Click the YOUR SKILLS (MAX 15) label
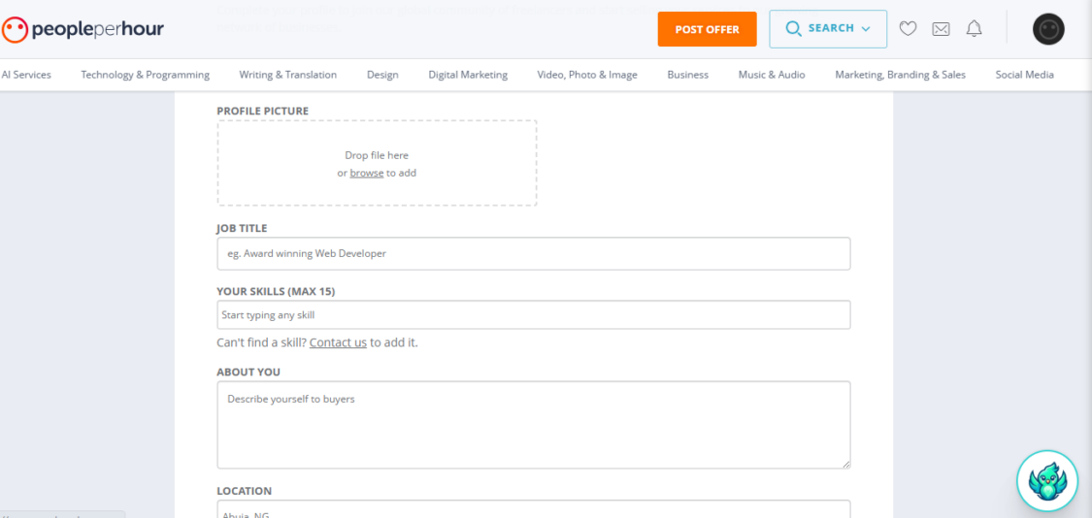Screen dimensions: 1092x518 click(276, 291)
